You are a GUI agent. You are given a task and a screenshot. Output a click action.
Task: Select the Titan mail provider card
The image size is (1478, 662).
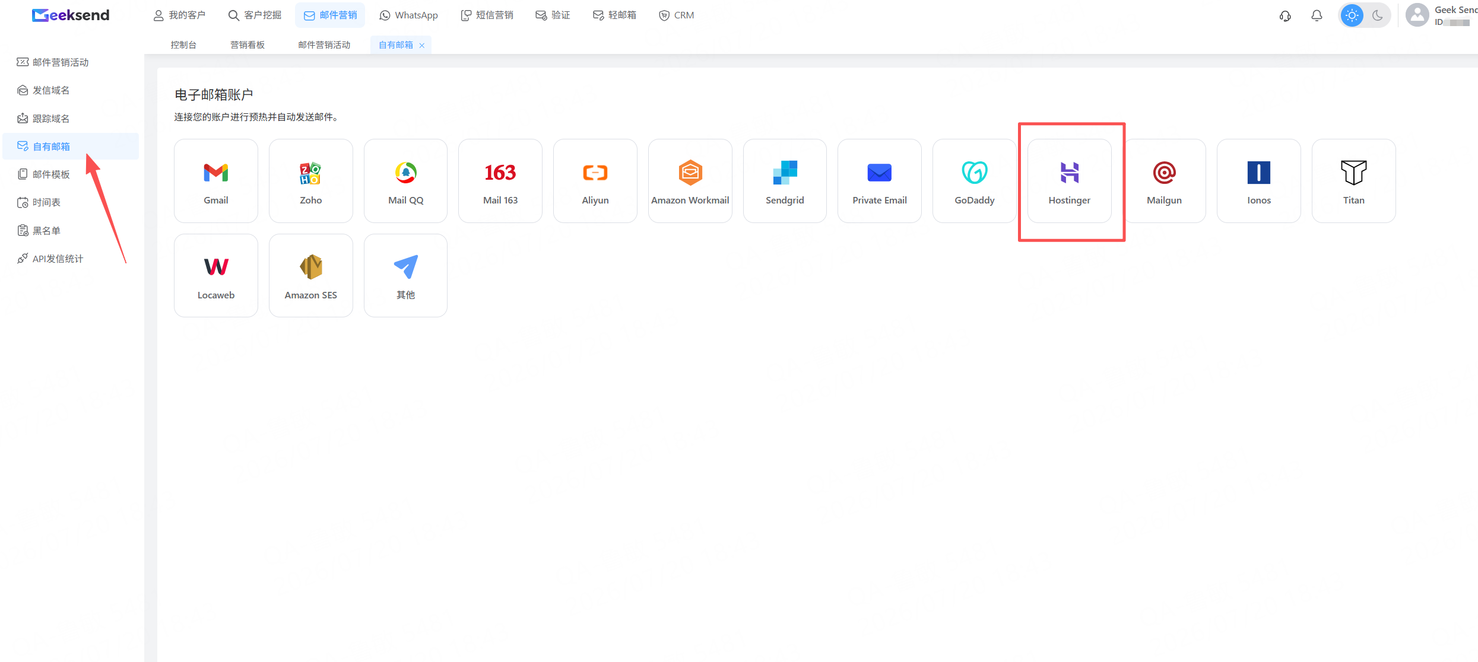[x=1353, y=181]
